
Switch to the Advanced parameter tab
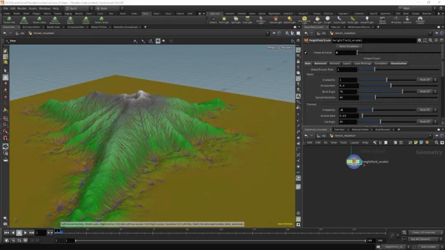[x=320, y=63]
